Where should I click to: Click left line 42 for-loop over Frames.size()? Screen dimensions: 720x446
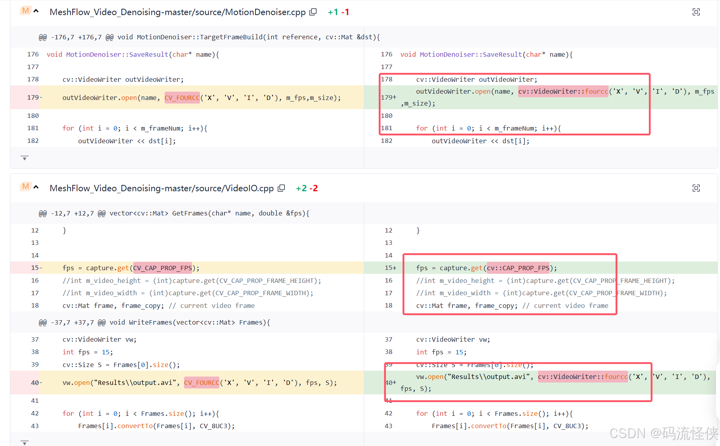(x=141, y=413)
